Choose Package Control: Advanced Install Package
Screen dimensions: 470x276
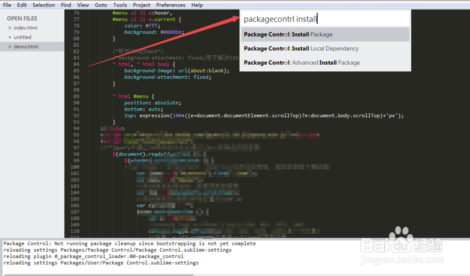[301, 61]
